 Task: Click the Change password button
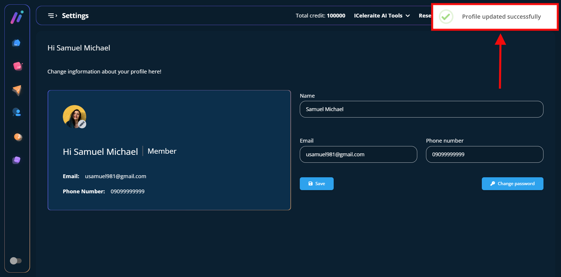pyautogui.click(x=512, y=184)
